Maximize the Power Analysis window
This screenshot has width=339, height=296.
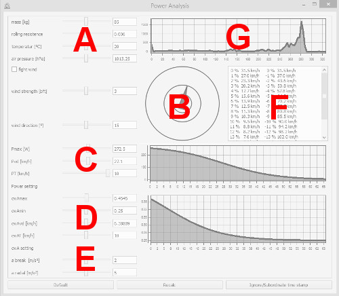tap(315, 4)
